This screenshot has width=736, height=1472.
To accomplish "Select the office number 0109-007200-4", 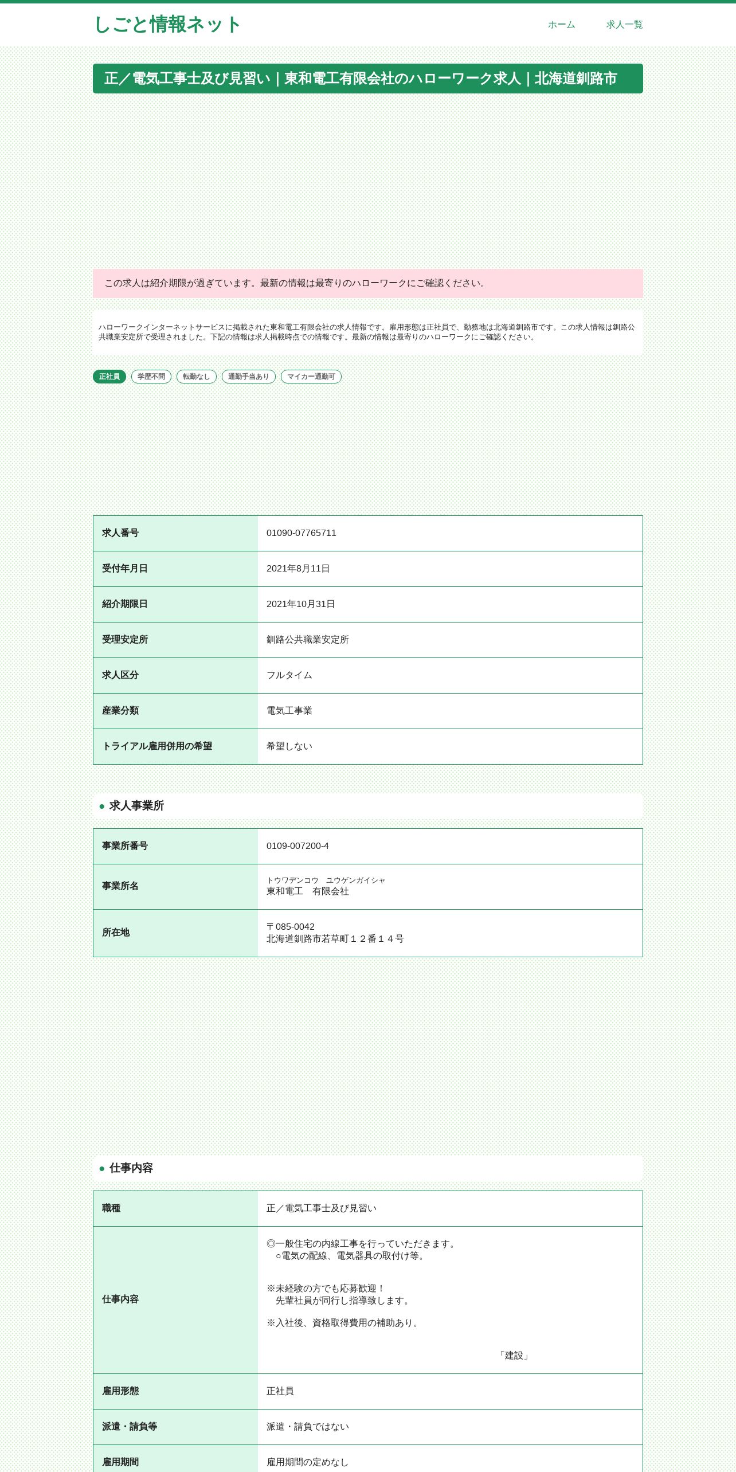I will [297, 846].
